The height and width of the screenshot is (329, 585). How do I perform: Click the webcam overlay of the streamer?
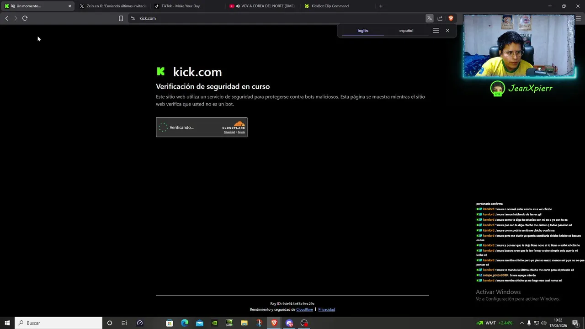click(x=519, y=46)
